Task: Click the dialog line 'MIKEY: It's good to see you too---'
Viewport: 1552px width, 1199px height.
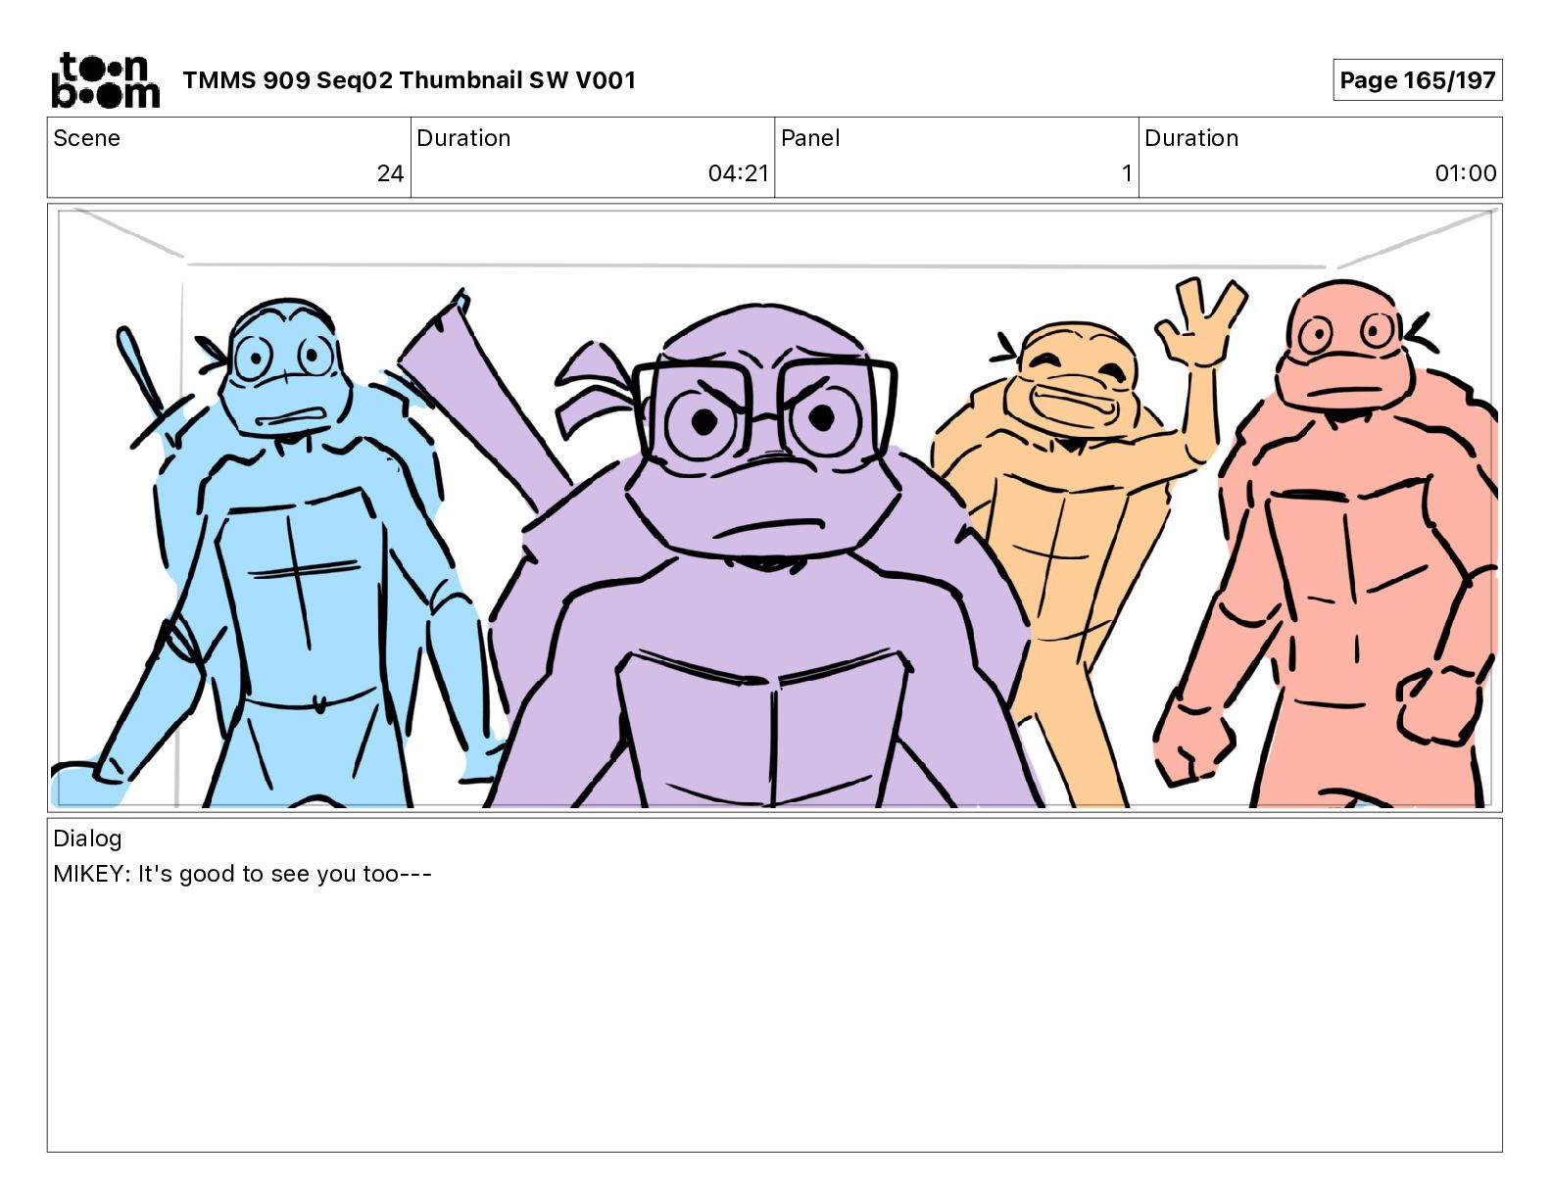Action: tap(242, 874)
